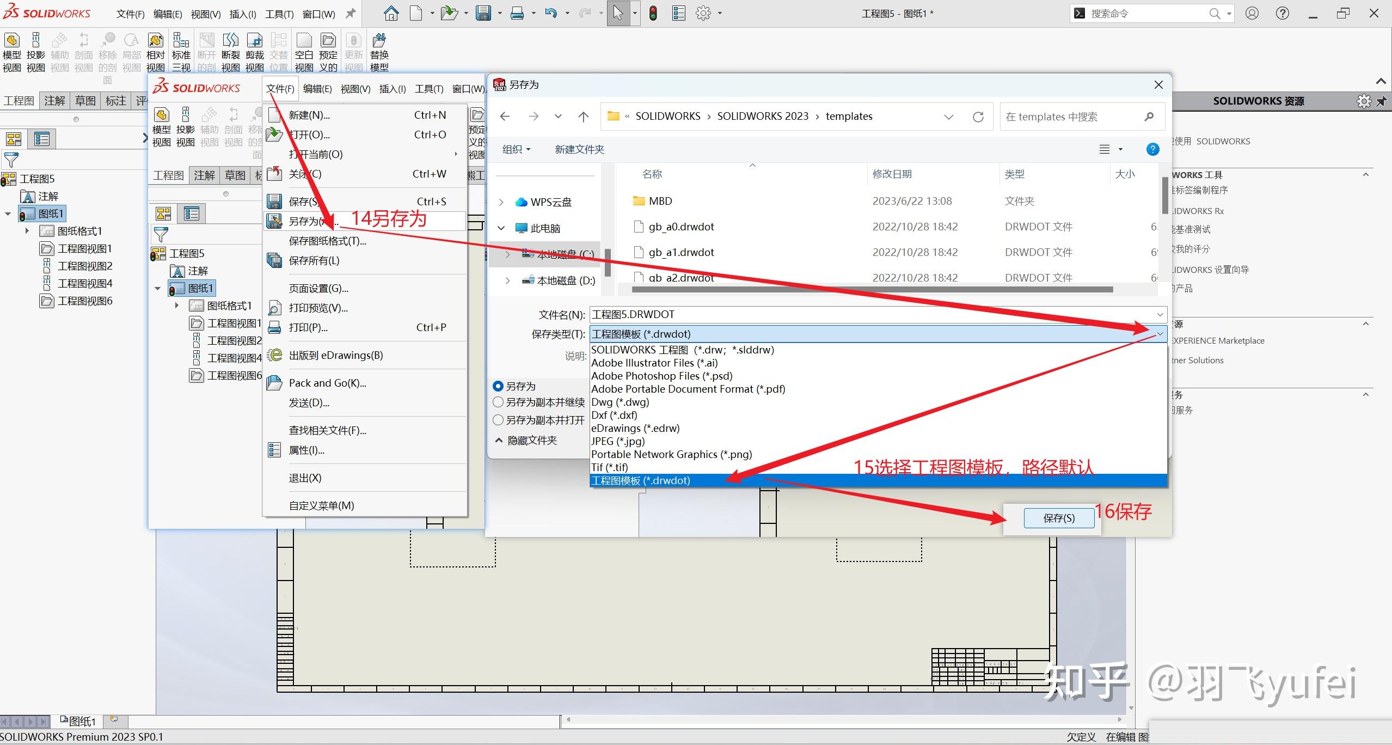Select the 局部视图 tool
This screenshot has width=1392, height=745.
pos(131,52)
